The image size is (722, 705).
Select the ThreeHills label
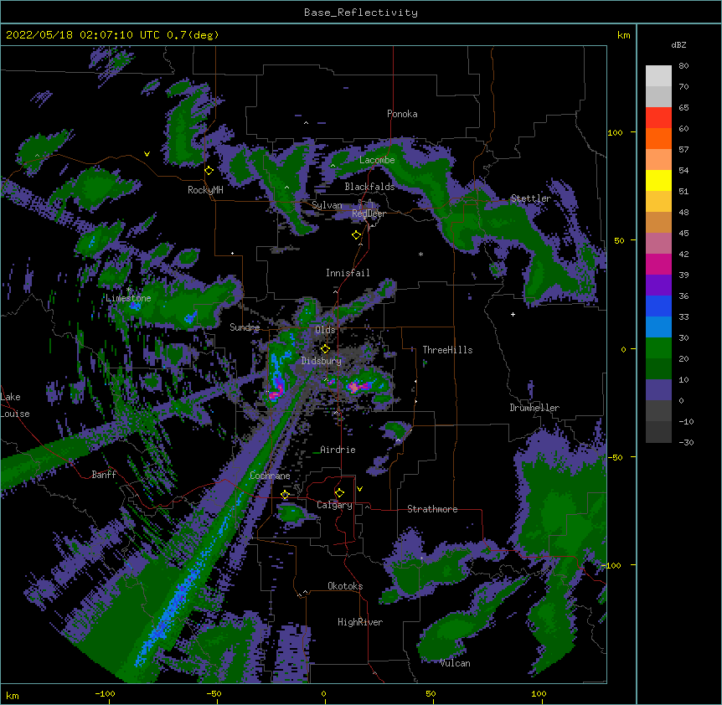coord(447,350)
